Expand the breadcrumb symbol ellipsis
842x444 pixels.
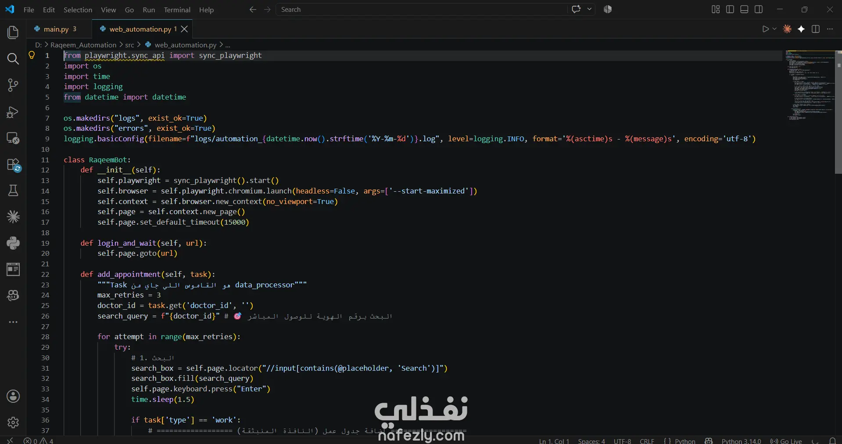[228, 45]
